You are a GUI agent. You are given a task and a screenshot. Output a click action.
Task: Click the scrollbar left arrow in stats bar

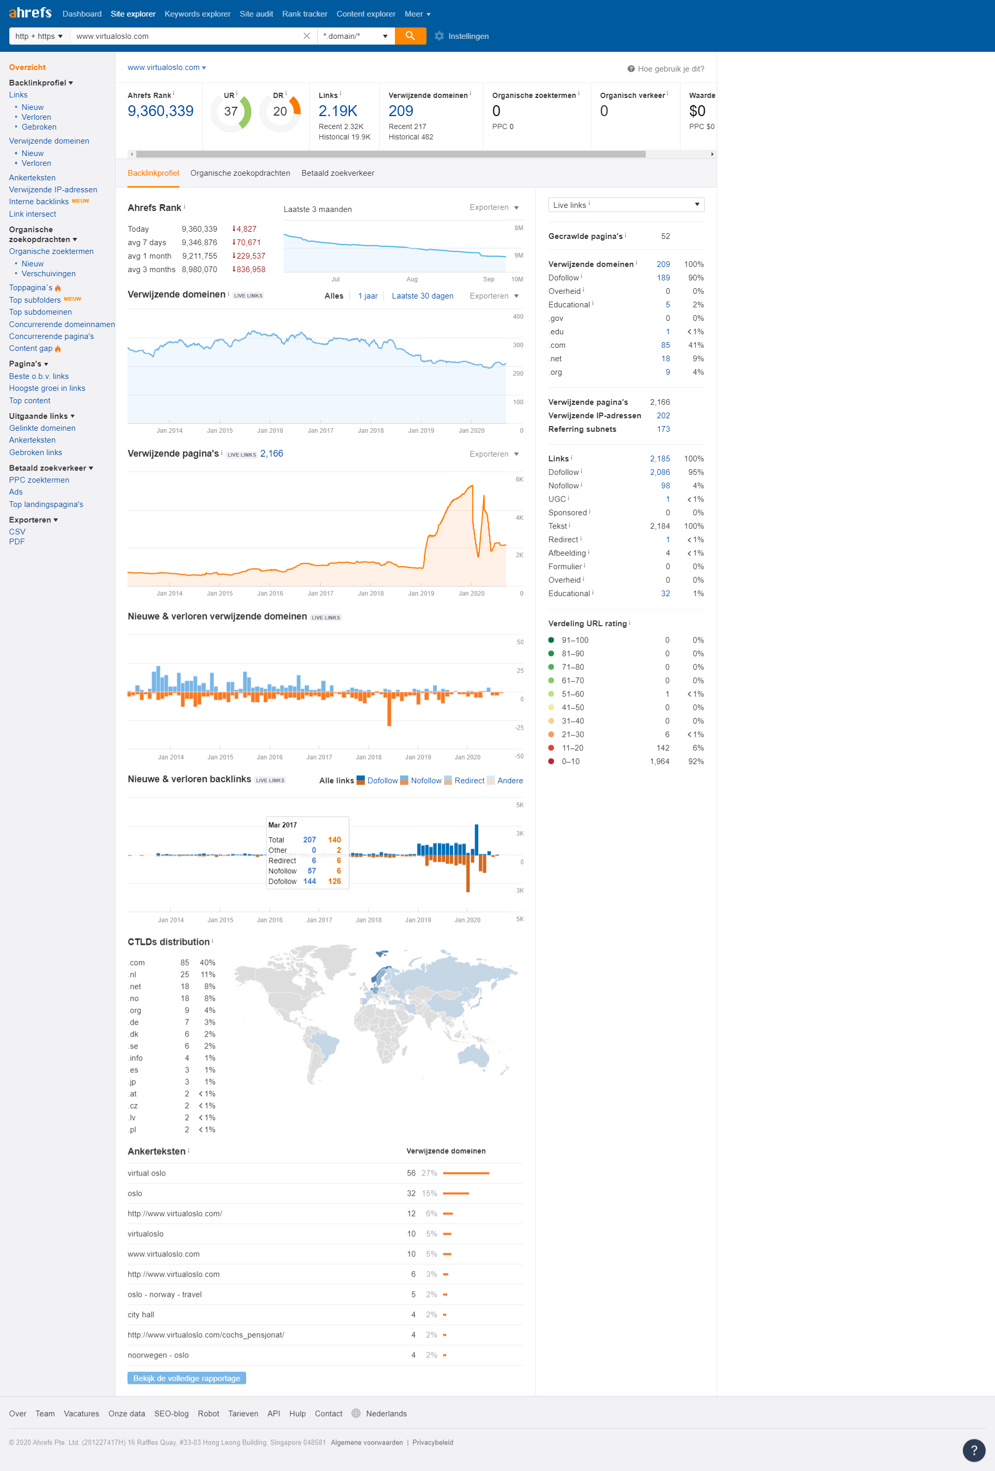pos(132,154)
